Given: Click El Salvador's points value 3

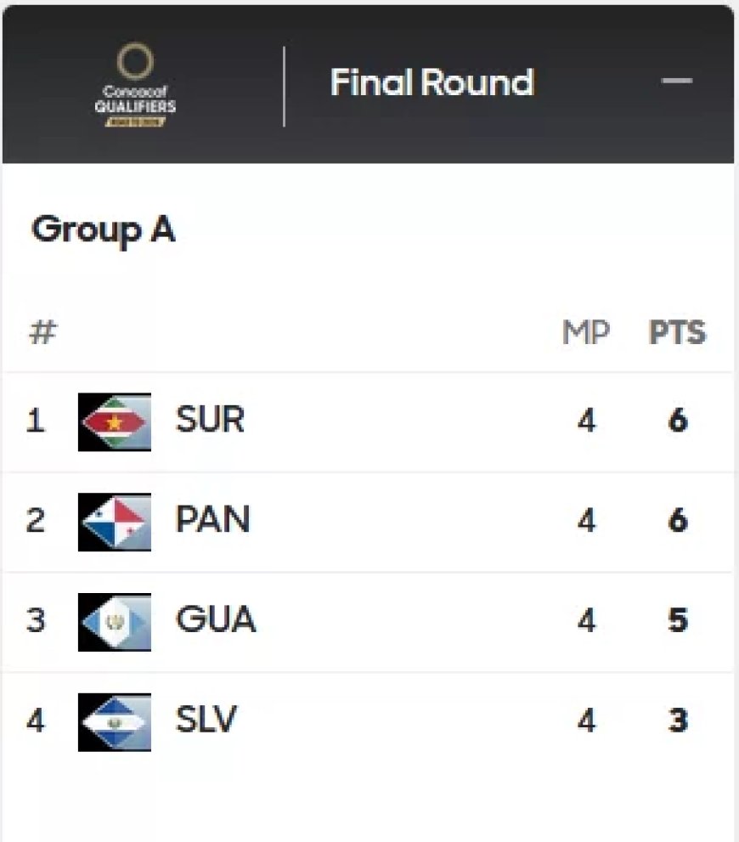Looking at the screenshot, I should (x=677, y=721).
